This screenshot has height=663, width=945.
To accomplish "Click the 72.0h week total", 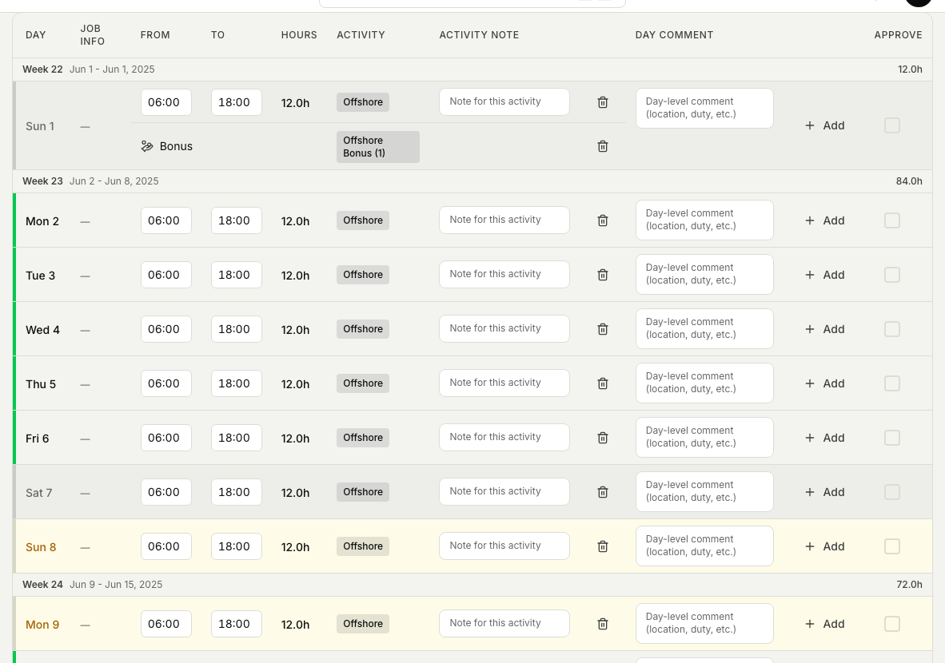I will (x=909, y=585).
